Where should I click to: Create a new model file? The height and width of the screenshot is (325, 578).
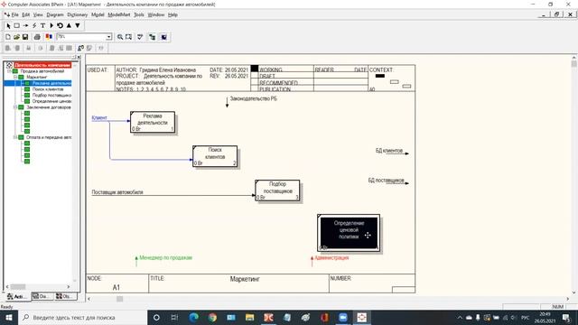pyautogui.click(x=8, y=37)
